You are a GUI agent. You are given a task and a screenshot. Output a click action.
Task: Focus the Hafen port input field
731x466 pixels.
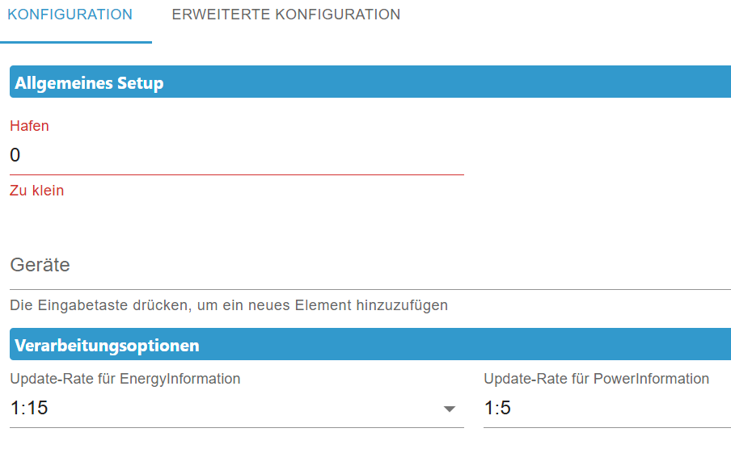coord(236,155)
